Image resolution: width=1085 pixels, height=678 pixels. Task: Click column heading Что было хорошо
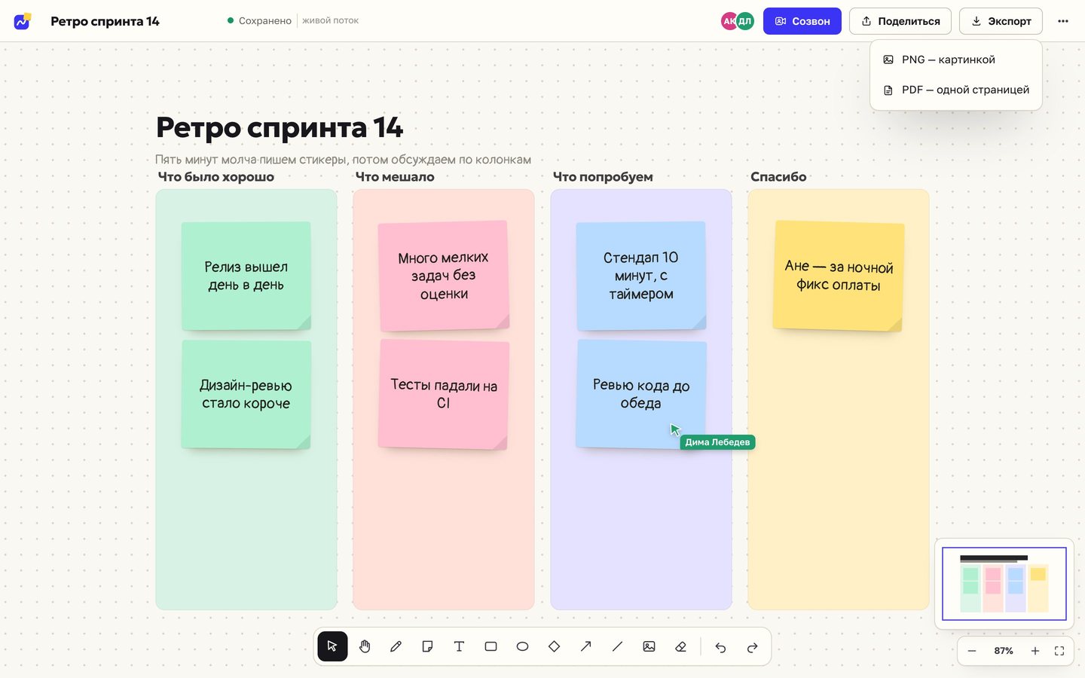click(x=216, y=177)
